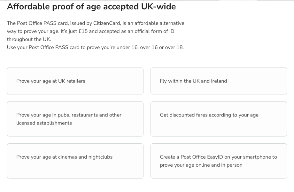Viewport: 294px width, 192px height.
Task: Click the nightclubs card label text
Action: click(64, 157)
